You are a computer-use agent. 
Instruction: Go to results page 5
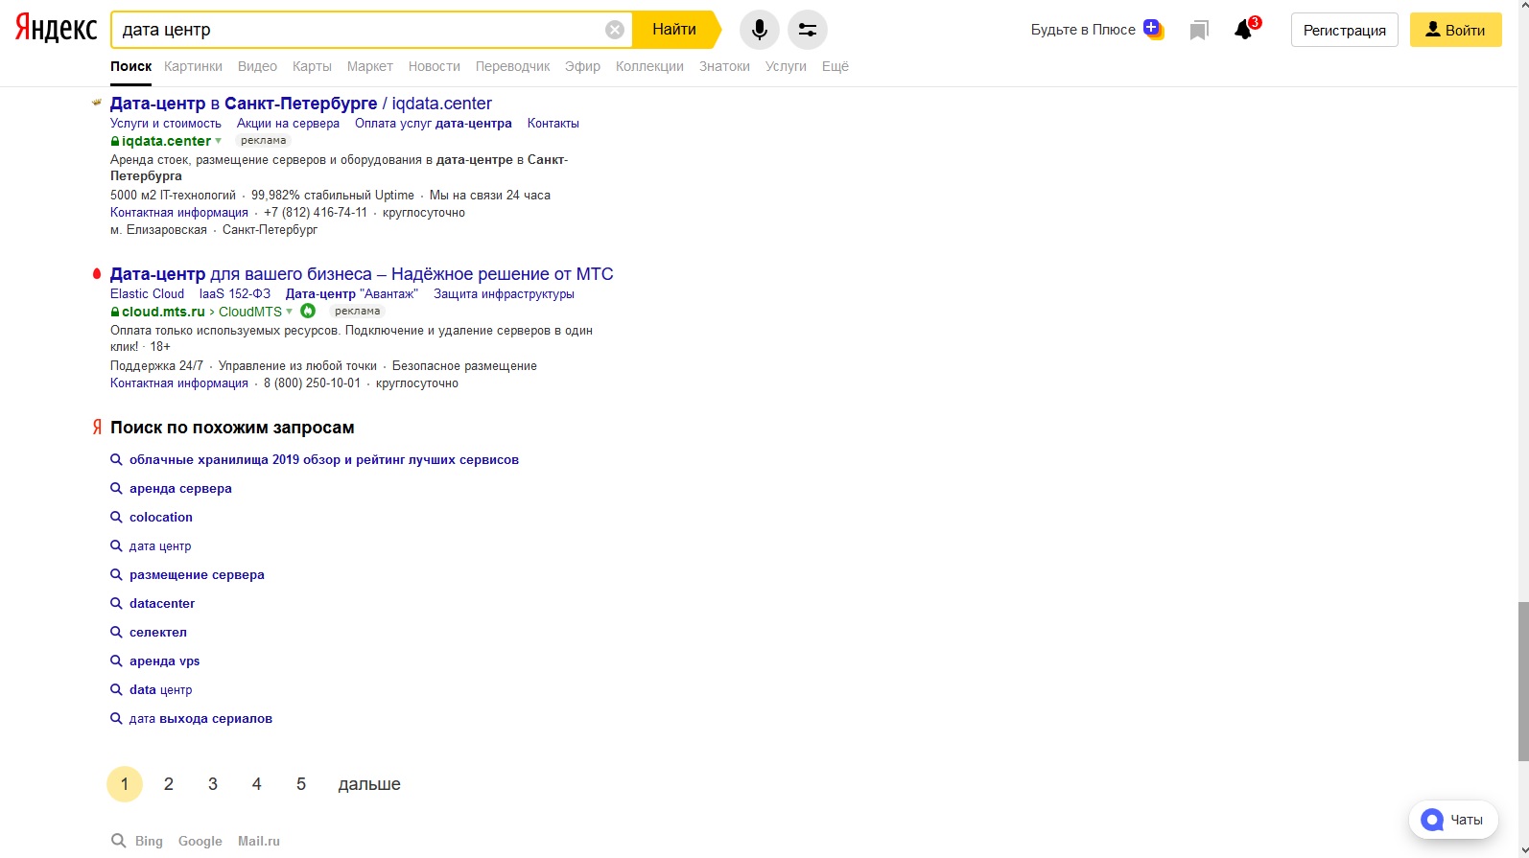(x=301, y=784)
